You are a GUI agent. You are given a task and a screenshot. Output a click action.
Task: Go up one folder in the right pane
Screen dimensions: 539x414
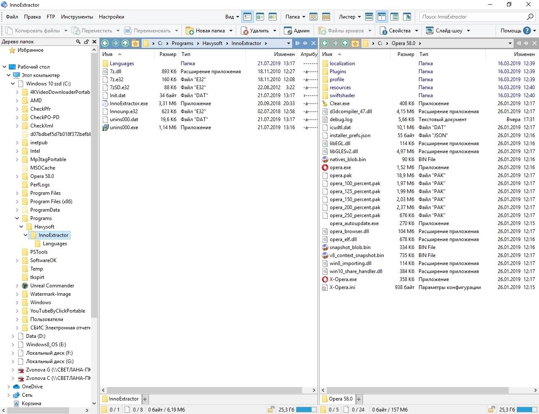[345, 43]
